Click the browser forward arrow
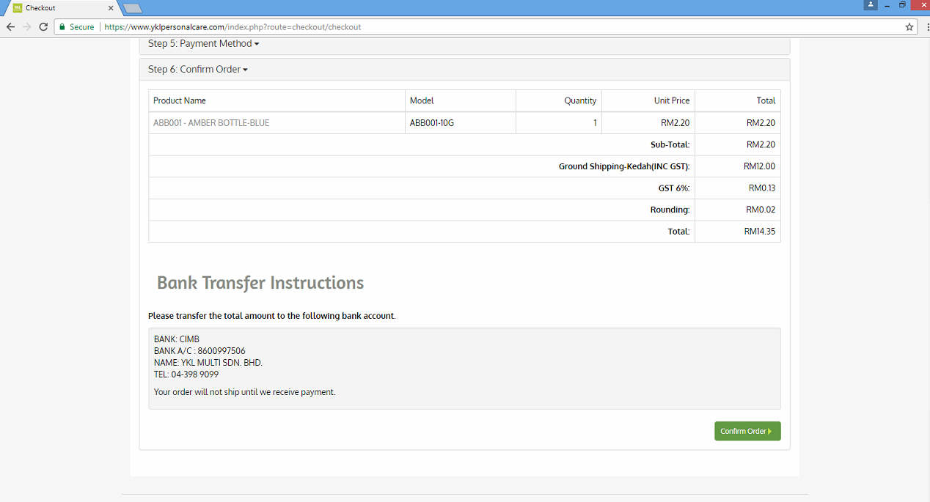 tap(27, 27)
